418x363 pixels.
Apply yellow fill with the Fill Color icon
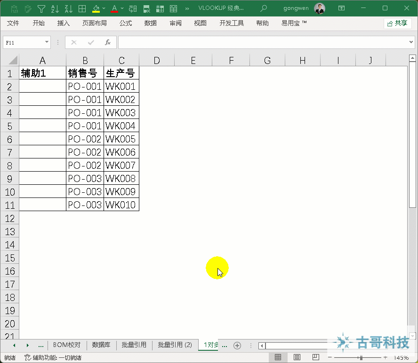click(95, 8)
